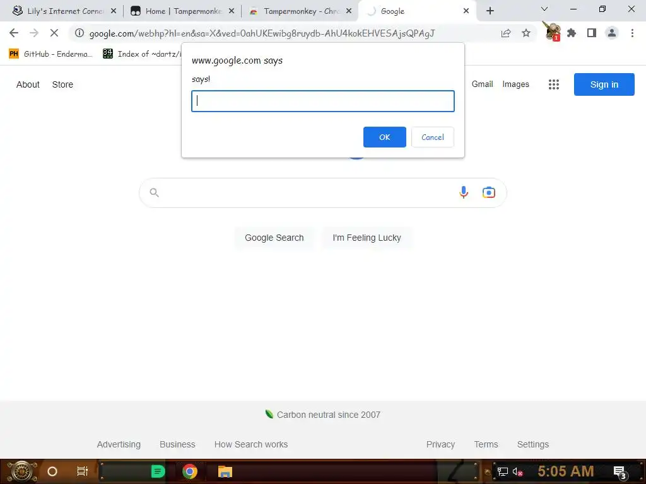Open File Explorer from the taskbar

[x=225, y=471]
